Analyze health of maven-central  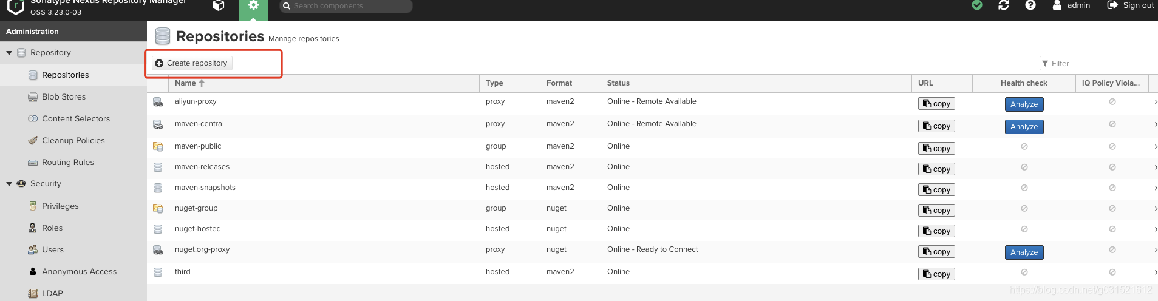[1024, 127]
